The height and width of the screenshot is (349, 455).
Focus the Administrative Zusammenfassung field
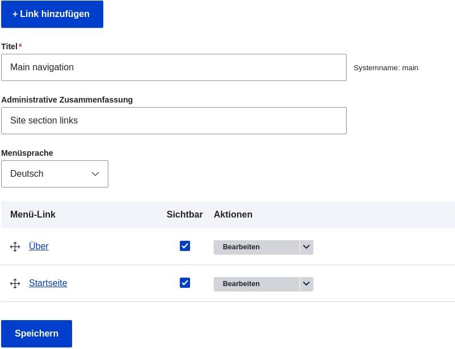click(174, 121)
